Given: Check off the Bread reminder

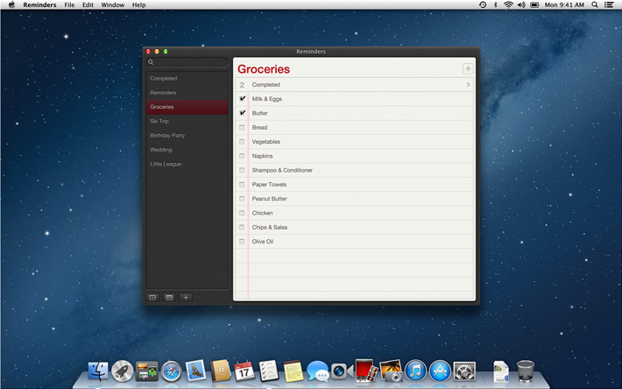Looking at the screenshot, I should [x=243, y=128].
